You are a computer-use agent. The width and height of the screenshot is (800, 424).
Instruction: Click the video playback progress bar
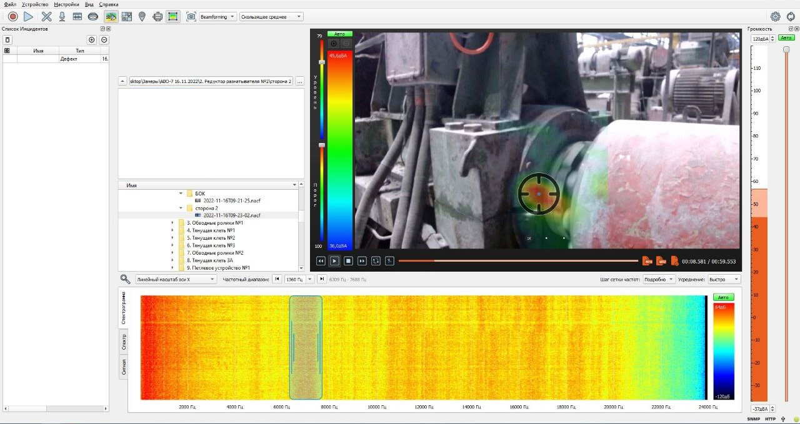517,261
